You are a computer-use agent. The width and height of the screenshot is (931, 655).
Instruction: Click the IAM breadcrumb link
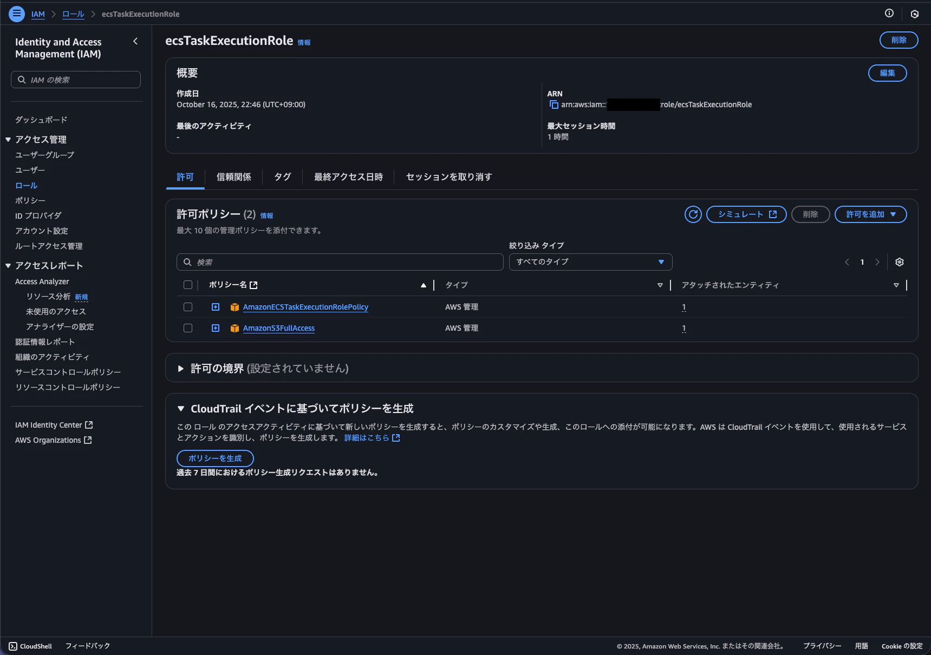coord(38,14)
